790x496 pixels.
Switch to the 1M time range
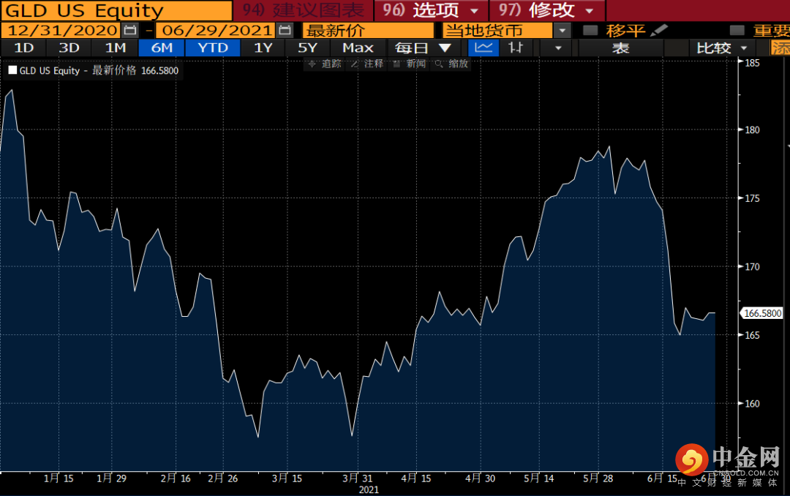click(115, 48)
